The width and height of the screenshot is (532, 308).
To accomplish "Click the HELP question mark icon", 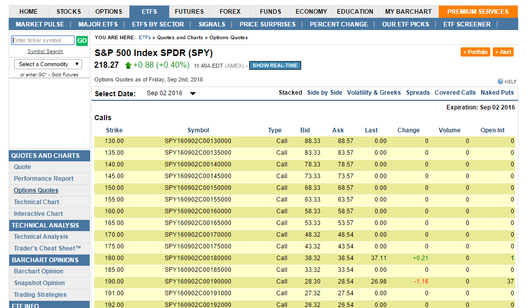I will tap(500, 81).
